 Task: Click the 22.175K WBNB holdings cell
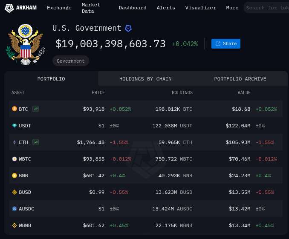coord(174,225)
